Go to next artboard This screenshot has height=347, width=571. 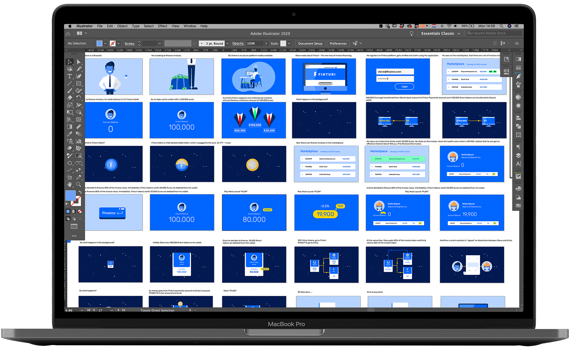coord(119,310)
